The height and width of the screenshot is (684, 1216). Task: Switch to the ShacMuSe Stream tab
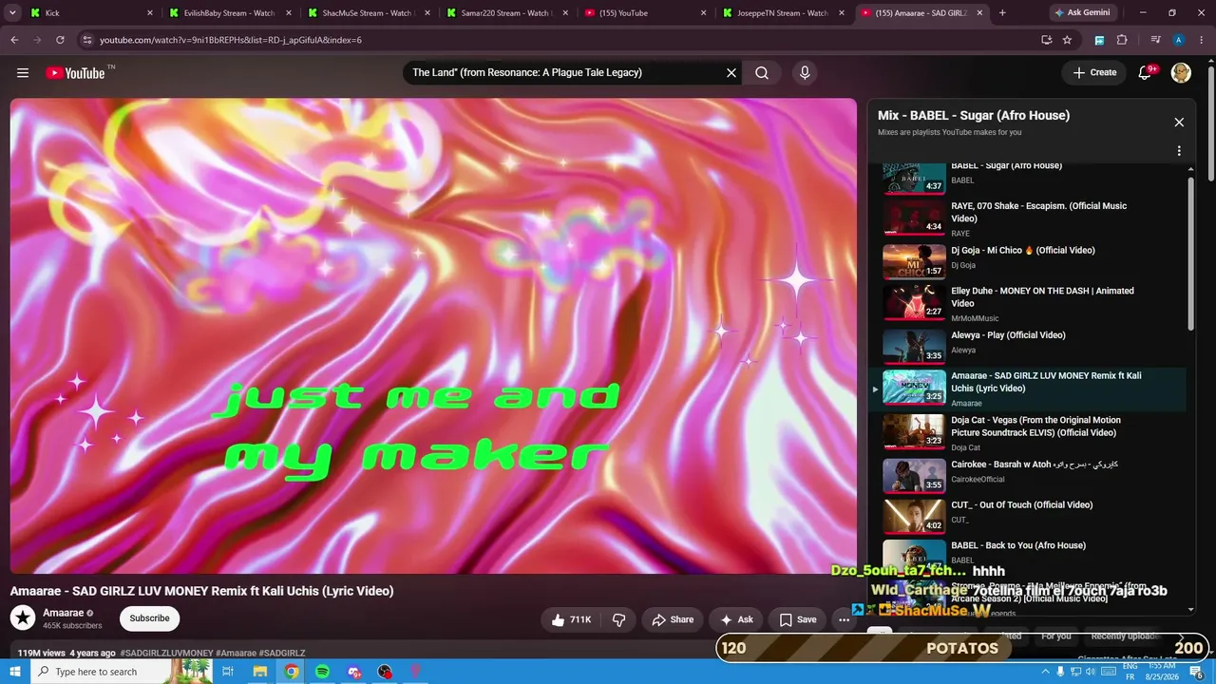369,13
